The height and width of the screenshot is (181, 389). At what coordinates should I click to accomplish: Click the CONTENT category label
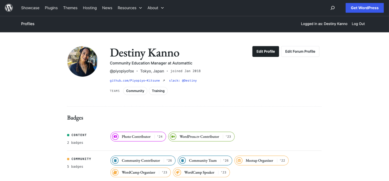(79, 135)
